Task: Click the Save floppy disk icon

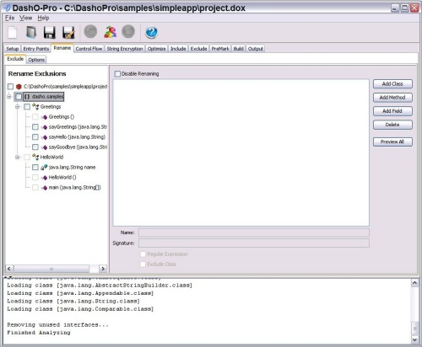Action: pos(50,32)
